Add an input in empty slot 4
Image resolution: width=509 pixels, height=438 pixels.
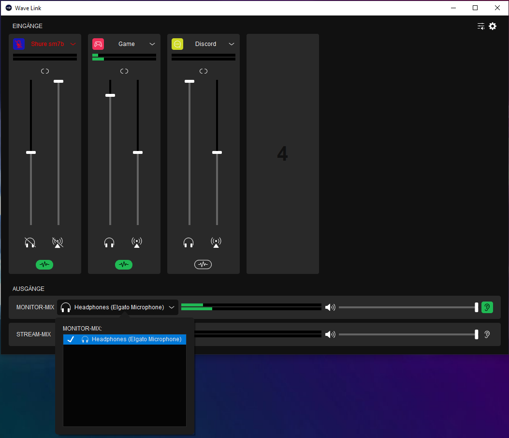click(282, 154)
